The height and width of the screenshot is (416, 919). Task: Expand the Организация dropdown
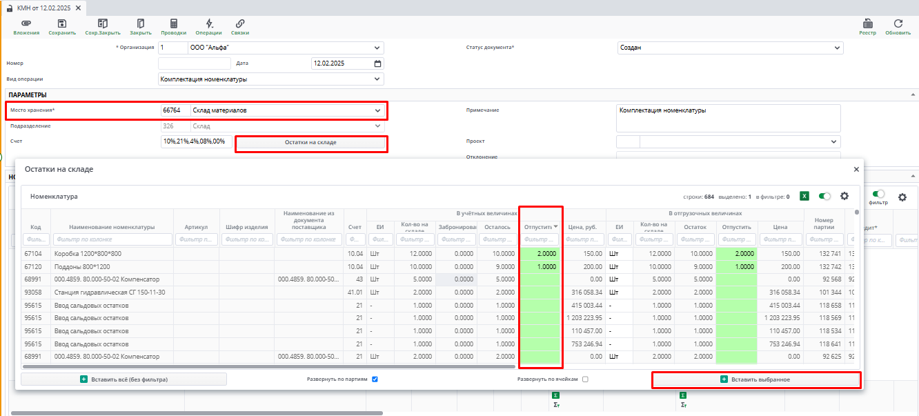377,48
